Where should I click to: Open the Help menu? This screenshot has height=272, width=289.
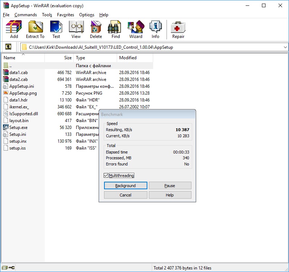[x=104, y=15]
